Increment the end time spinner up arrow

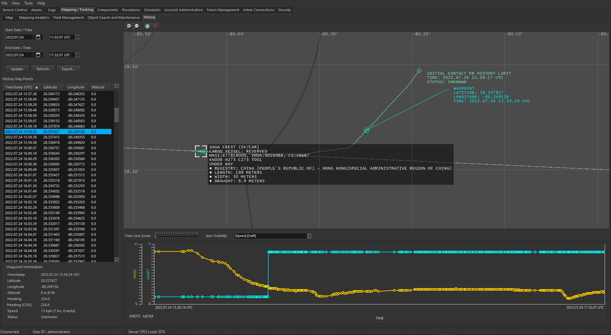point(77,53)
